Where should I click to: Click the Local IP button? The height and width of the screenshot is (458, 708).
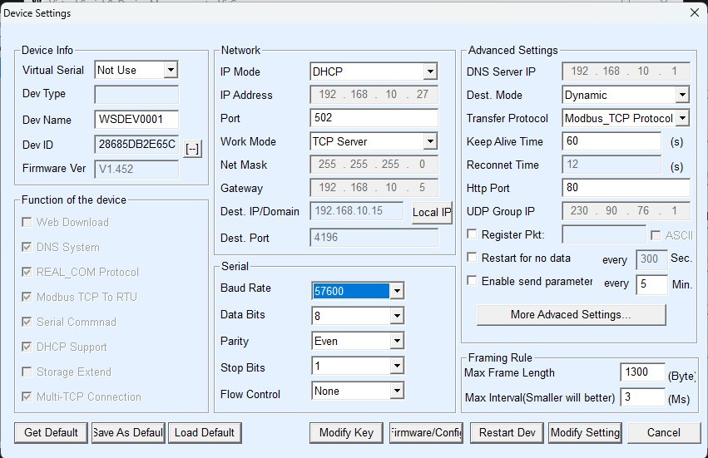pos(431,212)
